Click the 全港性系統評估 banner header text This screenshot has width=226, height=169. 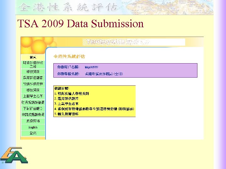[67, 7]
